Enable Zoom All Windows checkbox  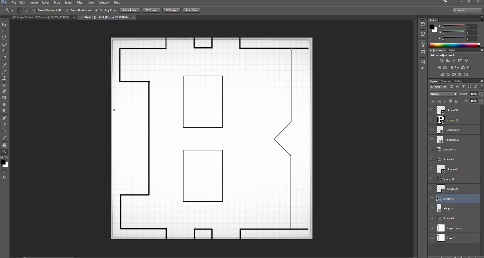point(68,10)
